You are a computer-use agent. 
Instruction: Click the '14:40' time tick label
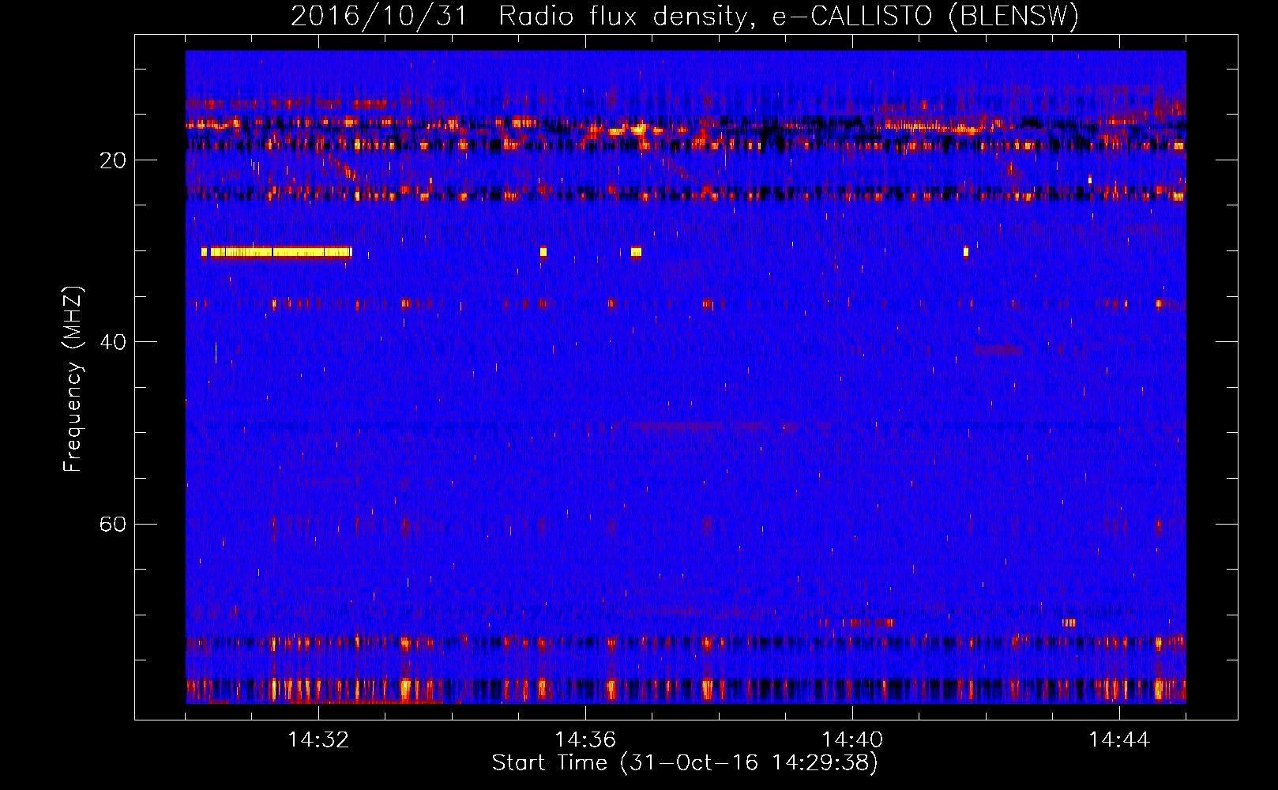click(852, 739)
